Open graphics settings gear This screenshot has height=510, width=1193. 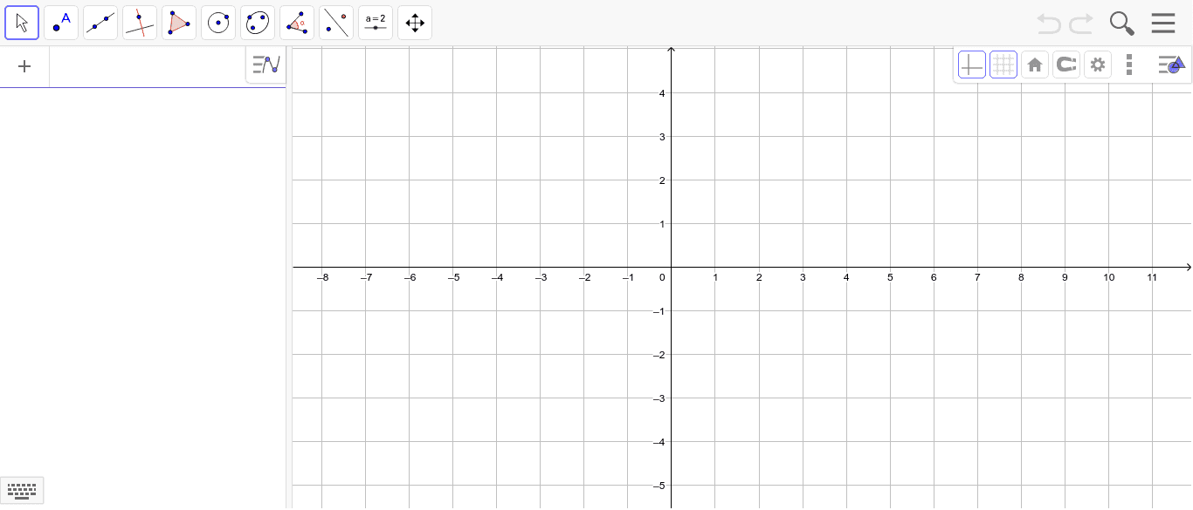[x=1098, y=65]
